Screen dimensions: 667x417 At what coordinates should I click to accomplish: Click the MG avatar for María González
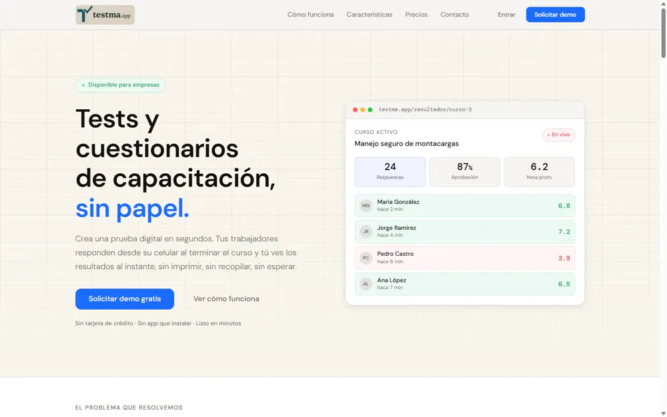point(366,206)
